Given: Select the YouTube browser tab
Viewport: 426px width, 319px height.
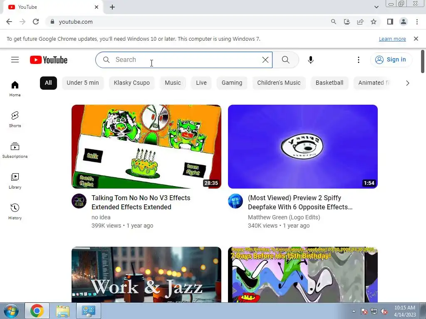Looking at the screenshot, I should (52, 7).
